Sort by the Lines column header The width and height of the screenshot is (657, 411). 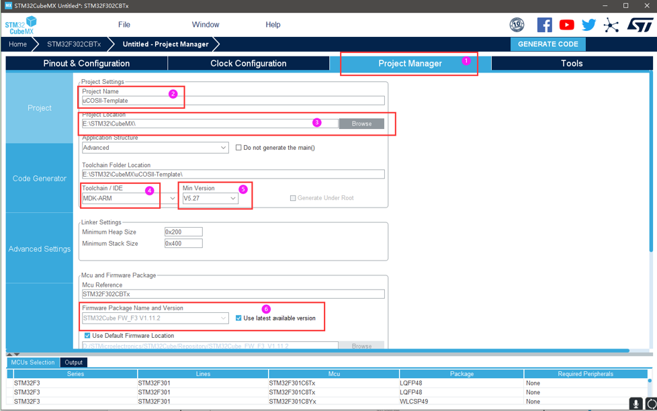pos(203,373)
